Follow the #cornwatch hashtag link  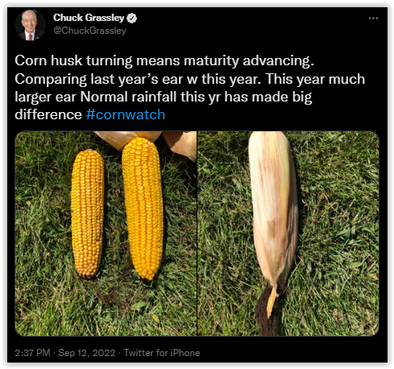point(126,114)
